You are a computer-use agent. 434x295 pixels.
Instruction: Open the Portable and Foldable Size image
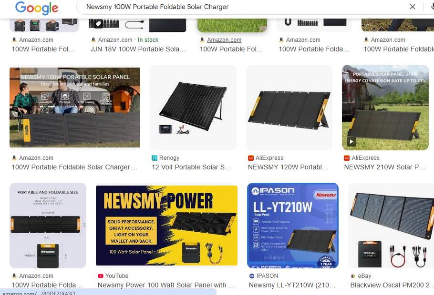pos(48,226)
